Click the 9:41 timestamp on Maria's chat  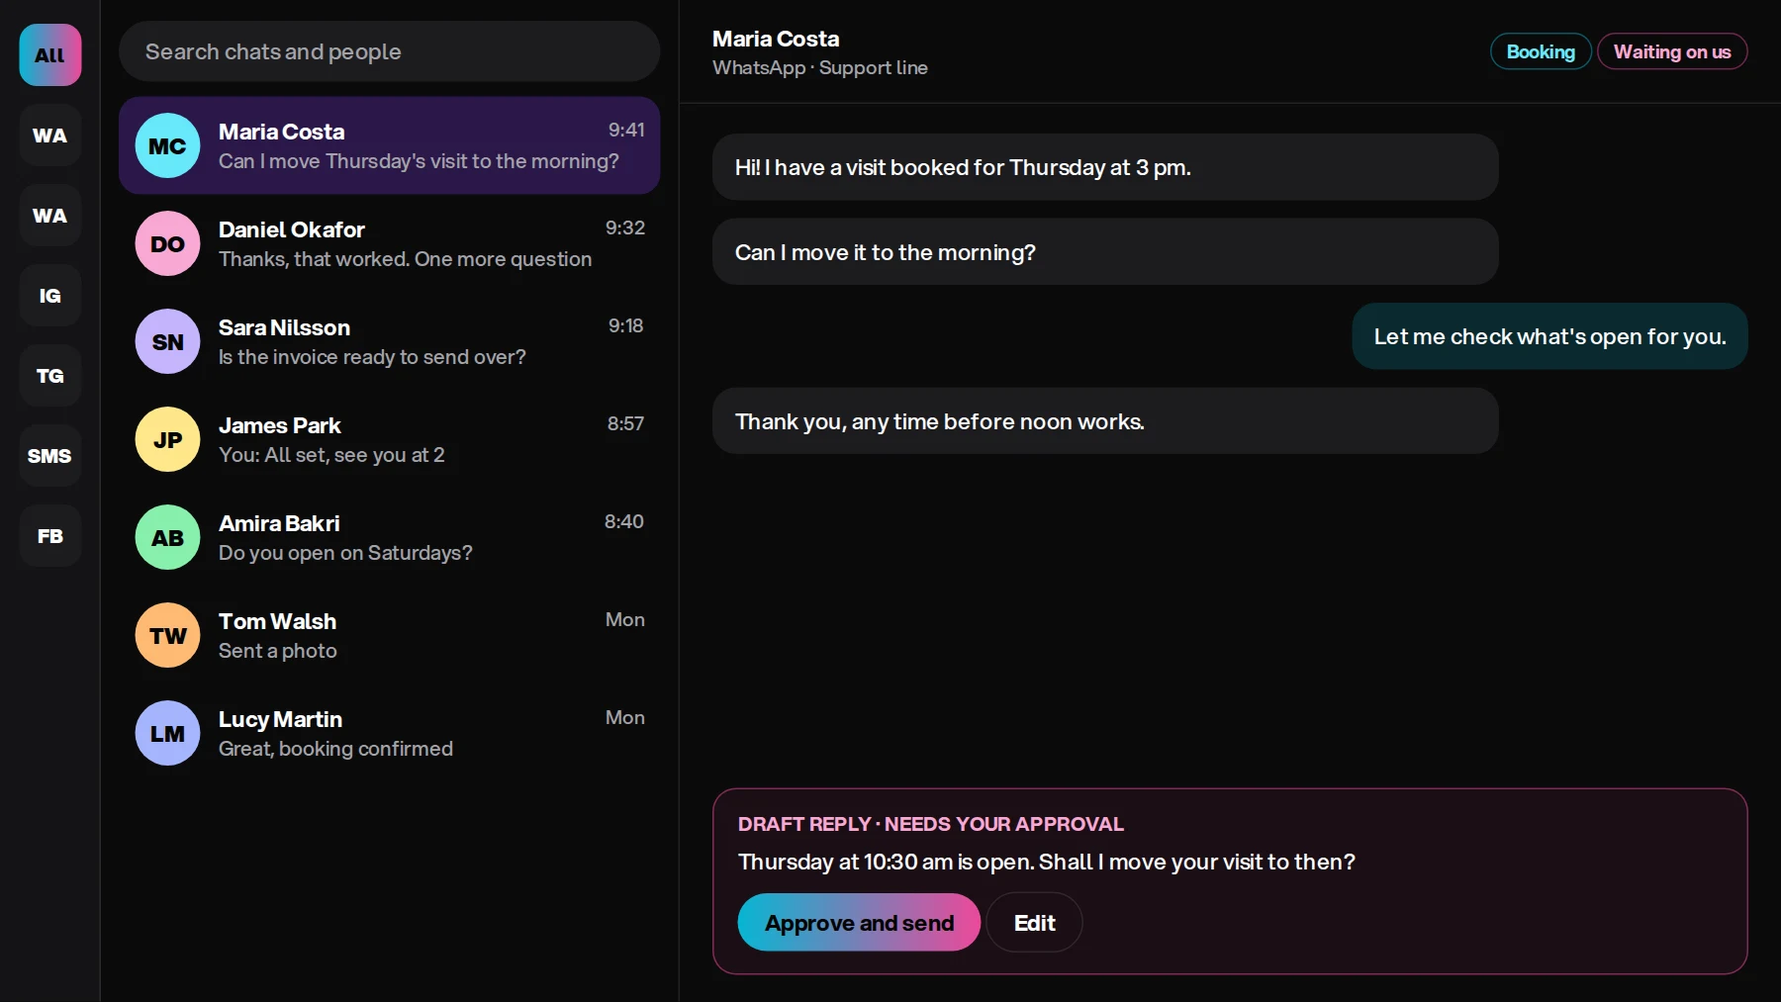(626, 130)
